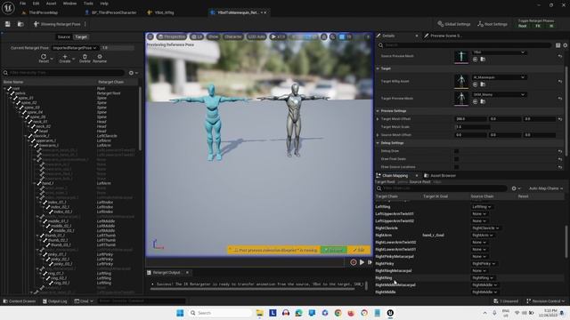The height and width of the screenshot is (320, 570).
Task: Click the Showing Retarget Pose button
Action: tap(57, 24)
